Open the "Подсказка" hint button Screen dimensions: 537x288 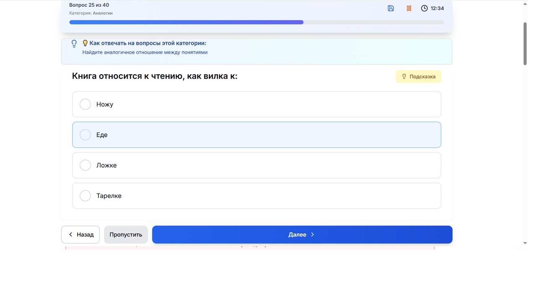418,76
